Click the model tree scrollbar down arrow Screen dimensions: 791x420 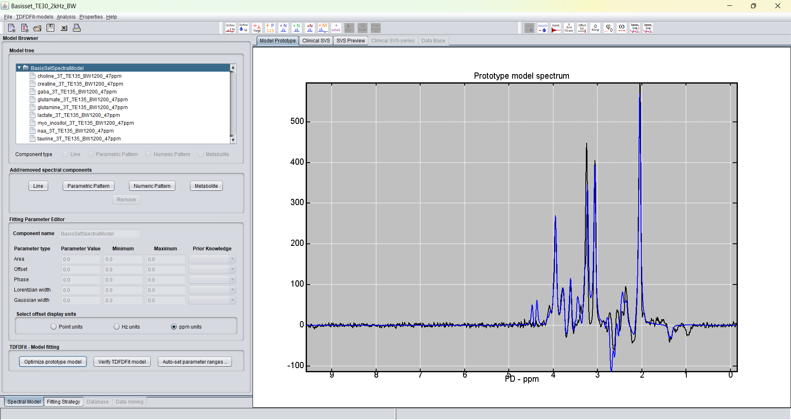[x=233, y=140]
